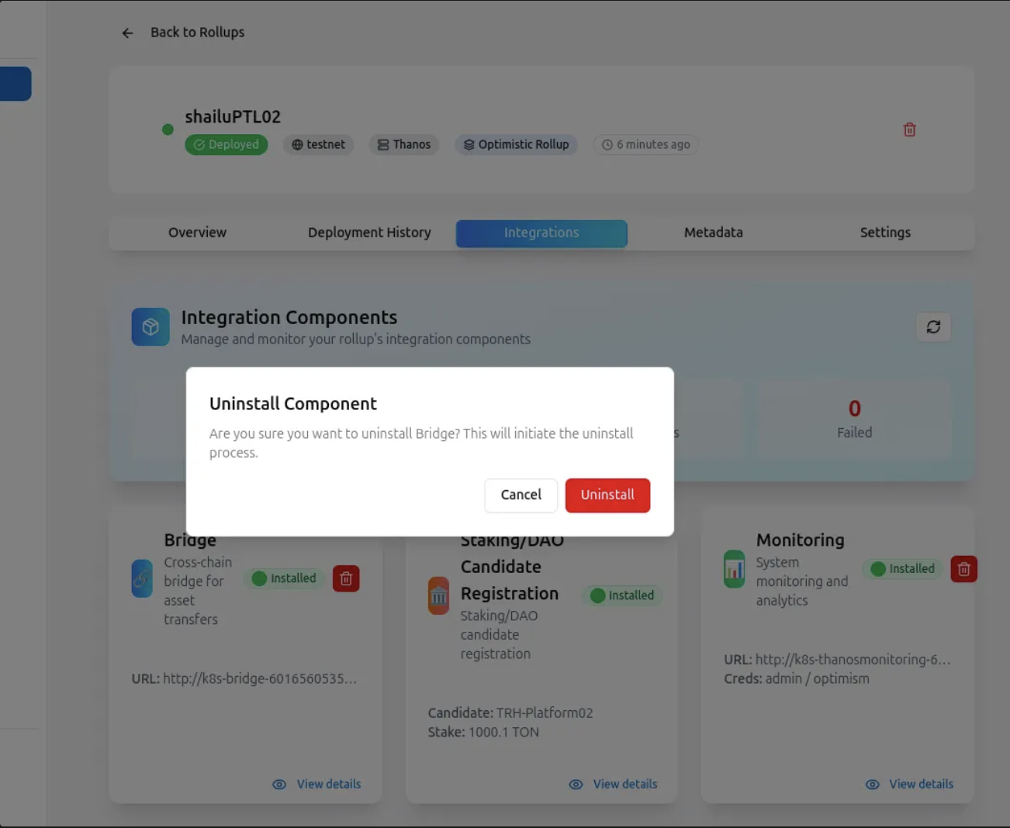The height and width of the screenshot is (828, 1010).
Task: Cancel the uninstall dialog
Action: coord(521,495)
